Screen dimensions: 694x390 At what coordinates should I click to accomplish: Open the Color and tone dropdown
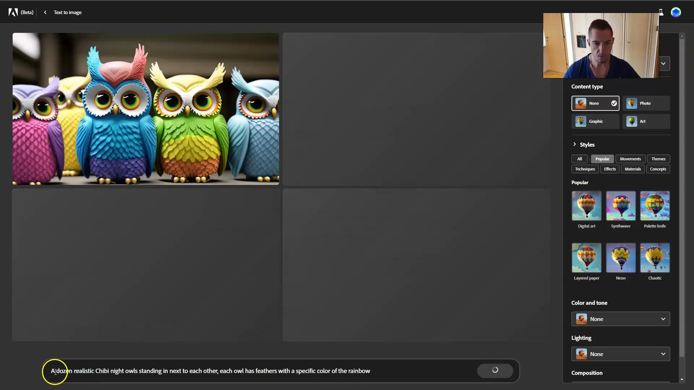point(621,318)
